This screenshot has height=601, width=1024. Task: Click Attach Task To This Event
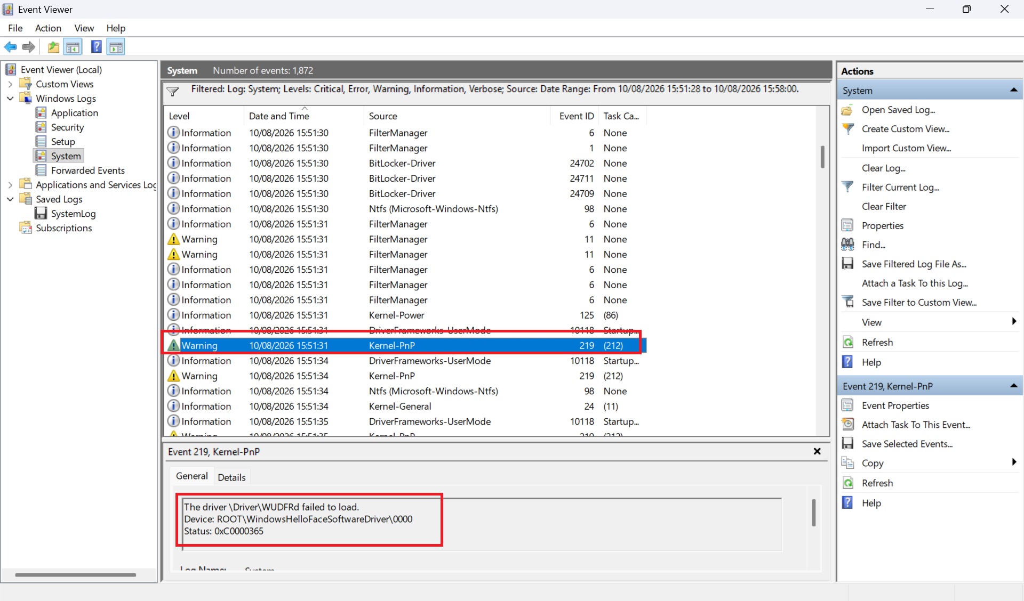[x=916, y=425]
